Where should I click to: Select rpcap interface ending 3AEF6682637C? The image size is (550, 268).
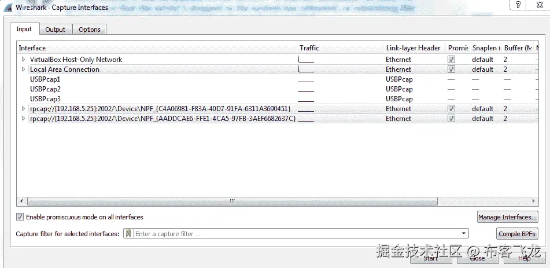[x=163, y=118]
